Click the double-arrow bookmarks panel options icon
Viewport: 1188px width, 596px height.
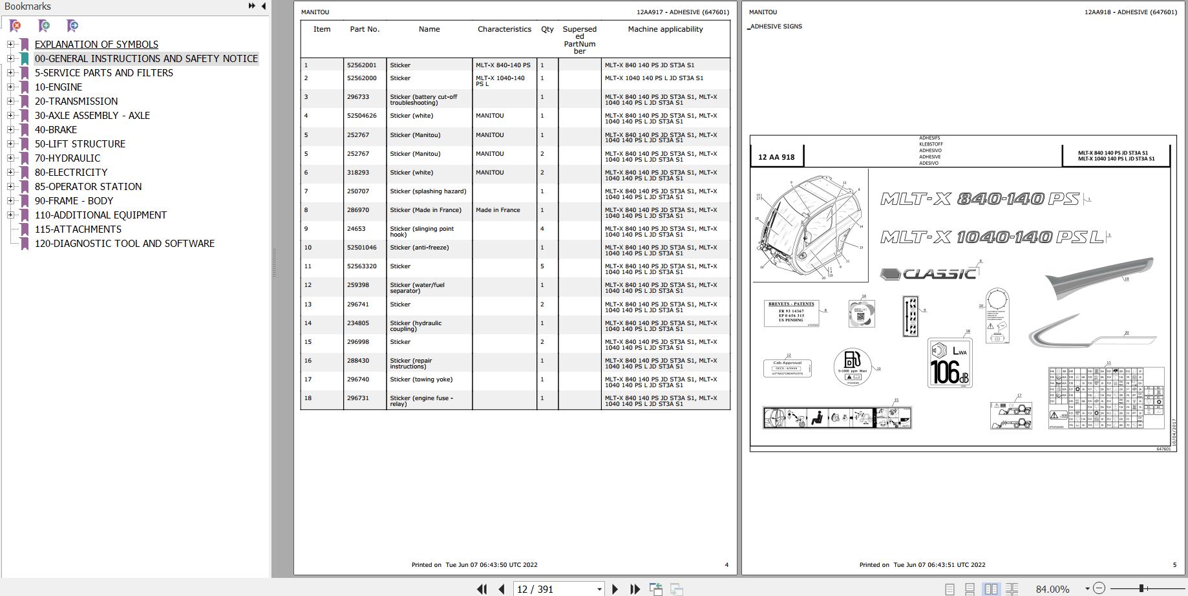[x=251, y=6]
